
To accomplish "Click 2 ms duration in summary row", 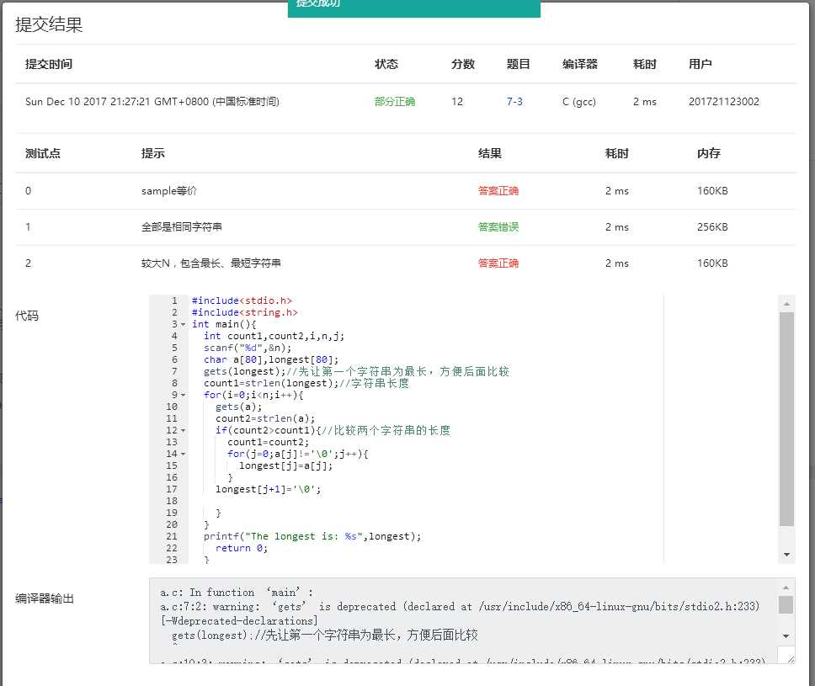I will 644,101.
